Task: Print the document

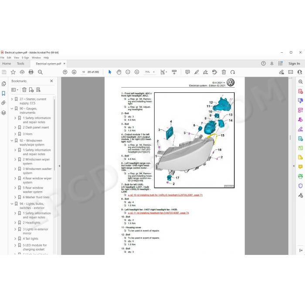Action: click(31, 72)
